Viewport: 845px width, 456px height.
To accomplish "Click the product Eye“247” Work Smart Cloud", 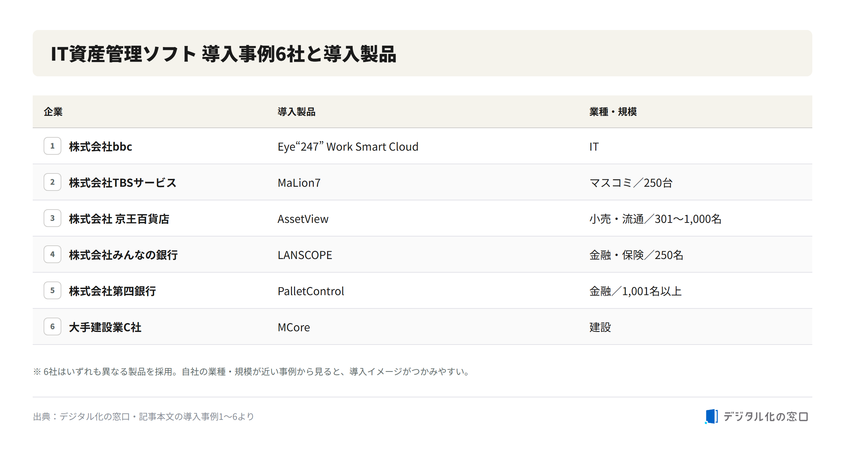I will [x=348, y=147].
